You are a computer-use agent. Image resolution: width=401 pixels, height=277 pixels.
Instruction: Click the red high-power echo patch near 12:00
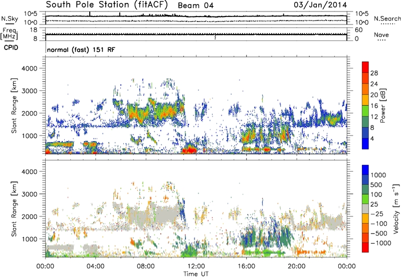[x=189, y=149]
